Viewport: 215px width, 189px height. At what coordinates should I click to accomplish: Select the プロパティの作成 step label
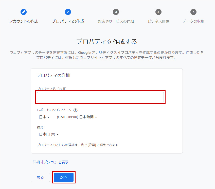click(68, 21)
